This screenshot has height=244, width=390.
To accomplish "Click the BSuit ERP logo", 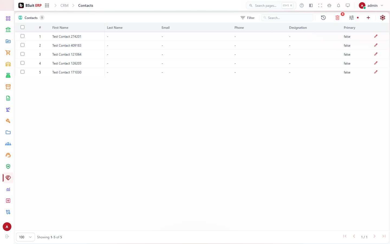I will (x=30, y=5).
